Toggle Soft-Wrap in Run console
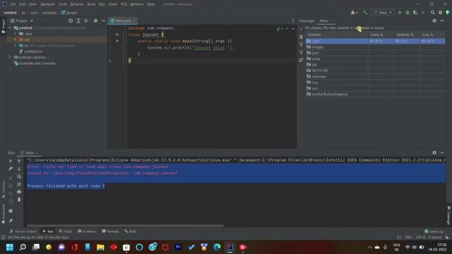Viewport: 452px width, 254px height. click(x=19, y=176)
